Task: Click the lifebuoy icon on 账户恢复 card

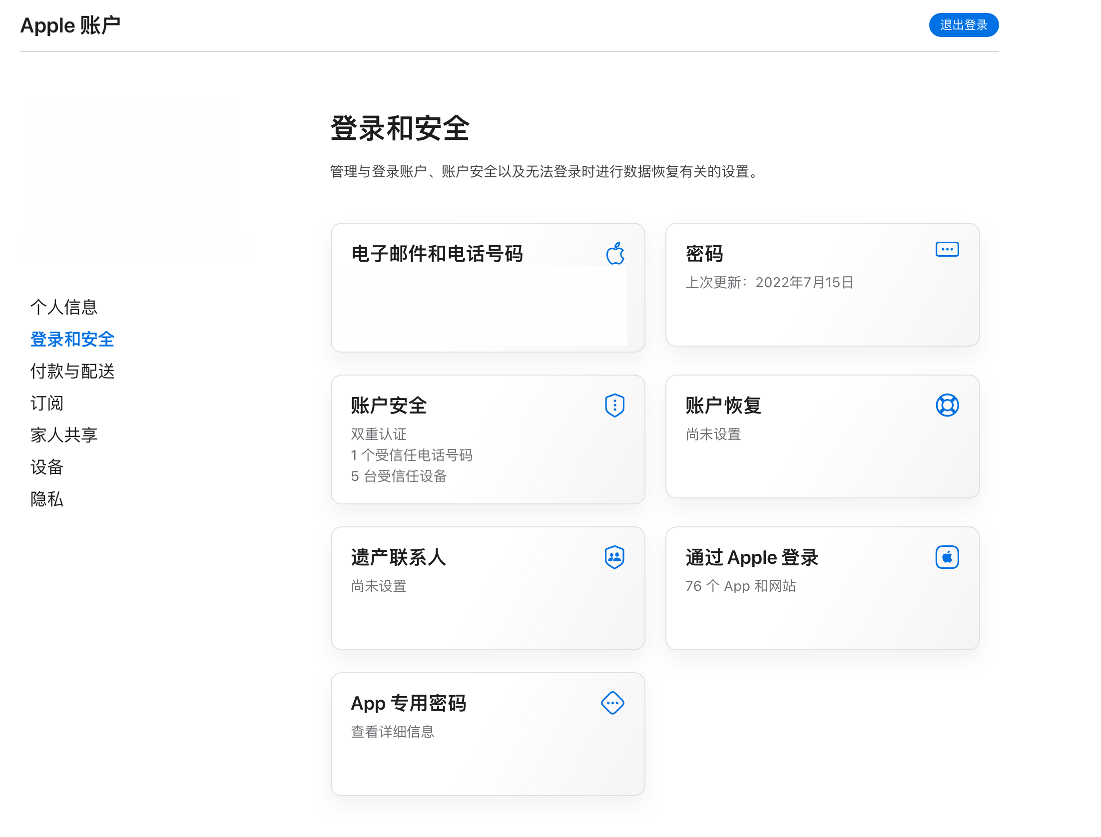Action: point(947,405)
